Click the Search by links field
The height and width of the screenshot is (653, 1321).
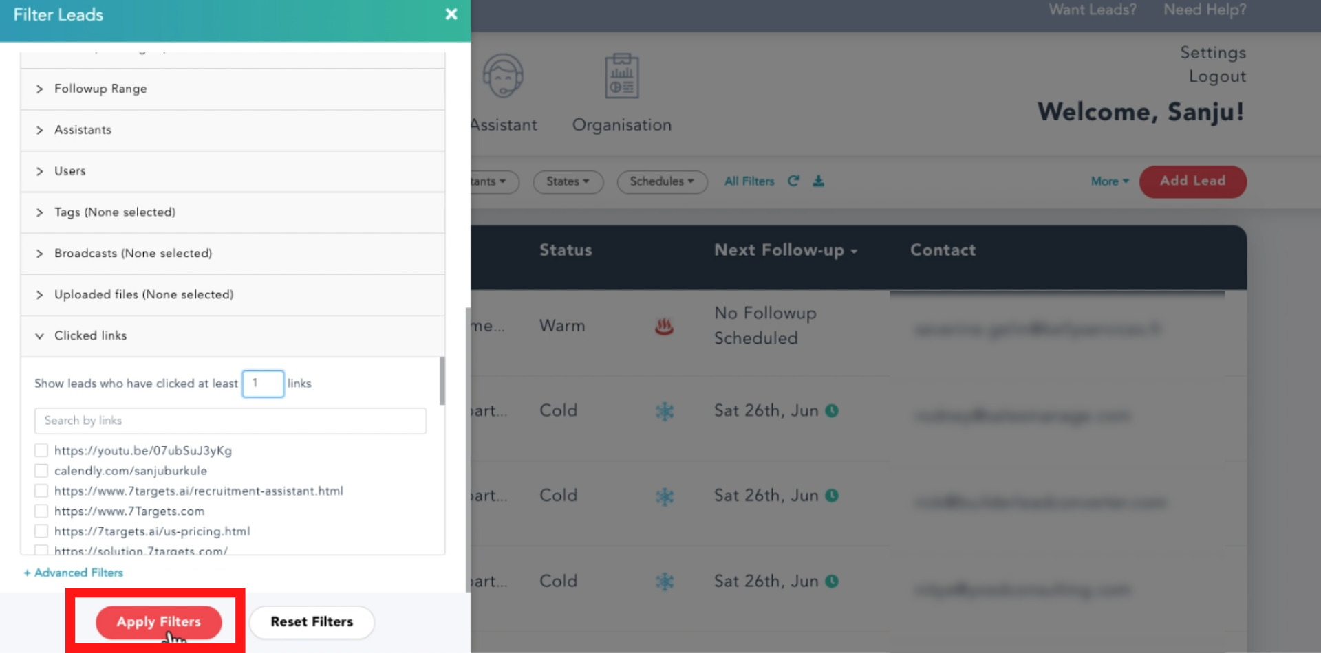230,421
